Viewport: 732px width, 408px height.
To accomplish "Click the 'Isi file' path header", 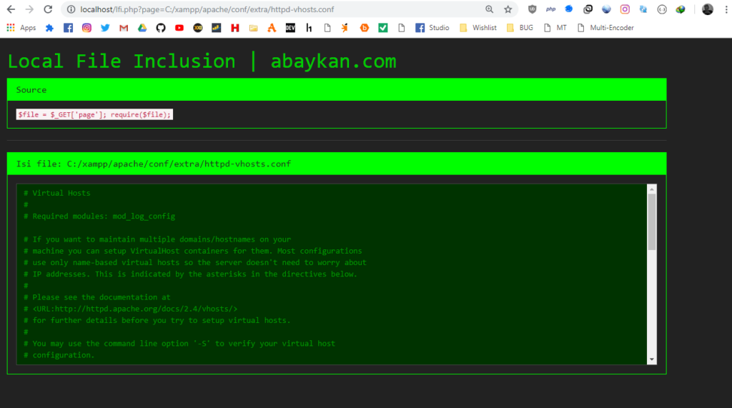I will [337, 164].
